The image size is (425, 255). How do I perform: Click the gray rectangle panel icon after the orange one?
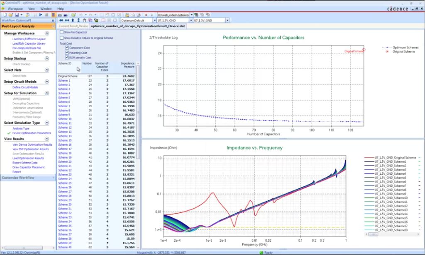coord(60,15)
